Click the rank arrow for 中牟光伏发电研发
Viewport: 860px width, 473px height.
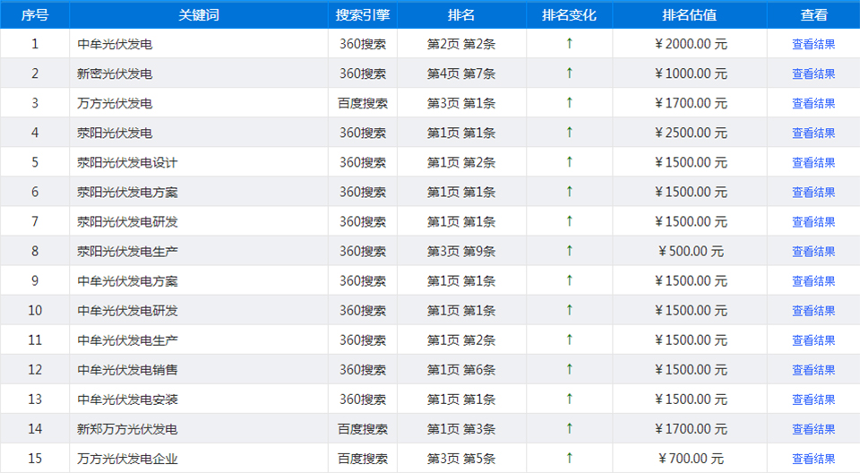click(x=570, y=310)
